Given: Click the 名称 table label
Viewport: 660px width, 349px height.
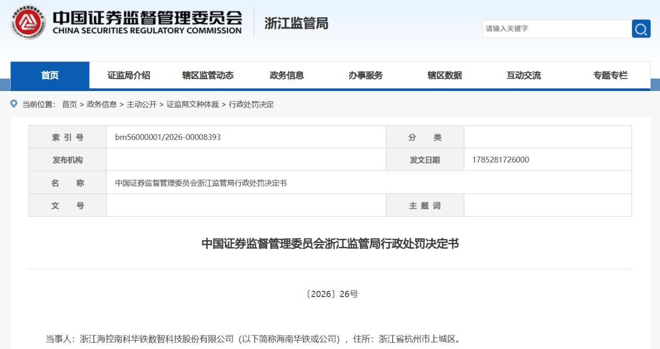Looking at the screenshot, I should click(x=68, y=183).
